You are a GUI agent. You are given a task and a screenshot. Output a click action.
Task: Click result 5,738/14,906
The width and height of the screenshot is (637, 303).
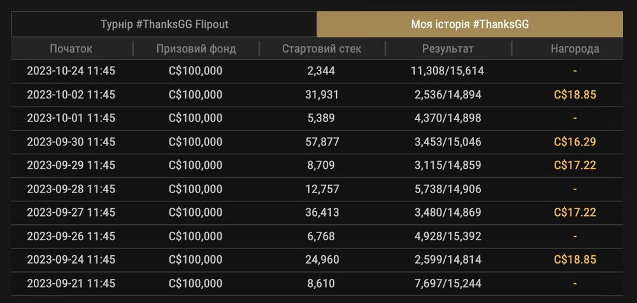coord(448,189)
